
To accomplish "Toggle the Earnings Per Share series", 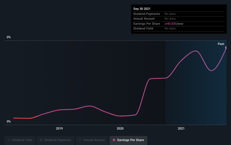I will coord(128,140).
